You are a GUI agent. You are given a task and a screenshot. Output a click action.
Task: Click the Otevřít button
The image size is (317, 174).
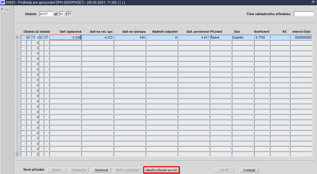coord(224,170)
